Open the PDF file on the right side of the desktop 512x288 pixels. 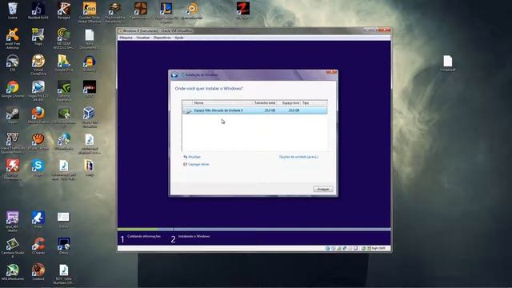pyautogui.click(x=448, y=63)
